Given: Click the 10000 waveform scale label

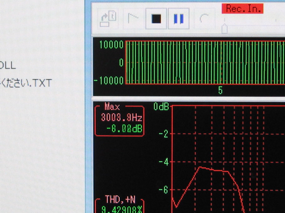Looking at the screenshot, I should (x=111, y=45).
